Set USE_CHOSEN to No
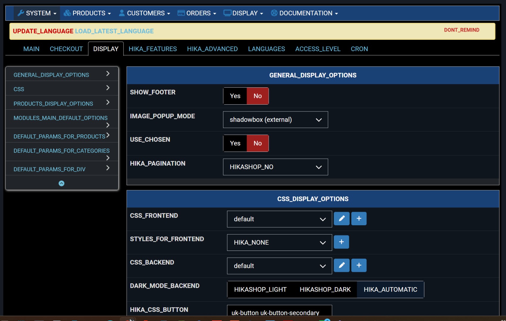 (258, 143)
